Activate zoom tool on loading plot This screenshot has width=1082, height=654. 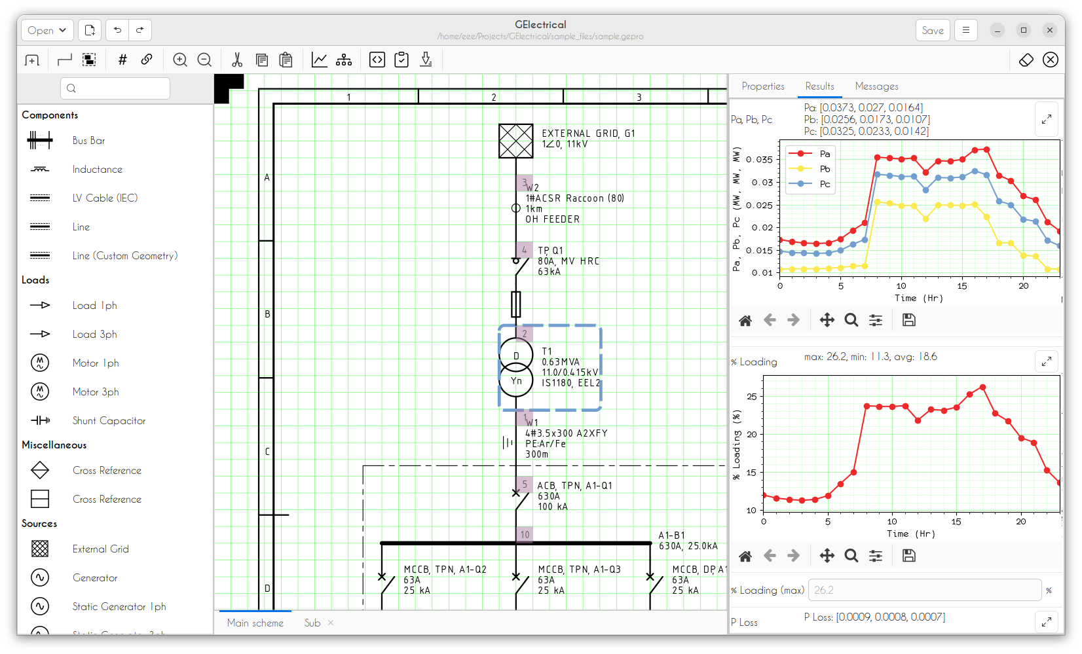click(x=851, y=556)
